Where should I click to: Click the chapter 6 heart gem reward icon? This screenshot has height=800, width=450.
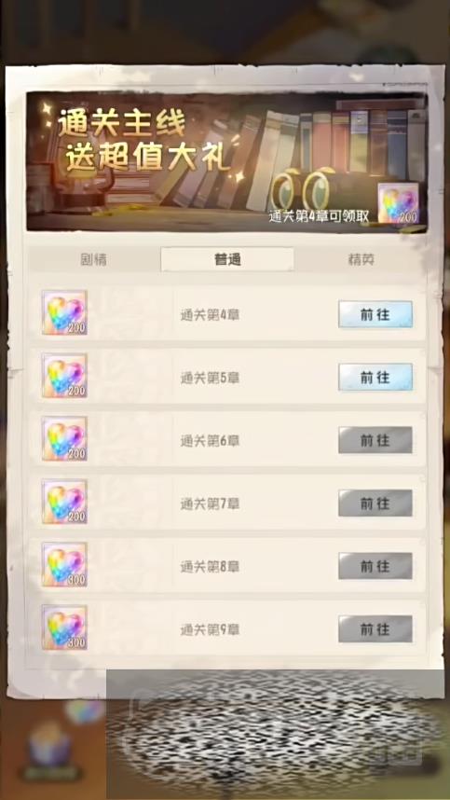pyautogui.click(x=64, y=439)
